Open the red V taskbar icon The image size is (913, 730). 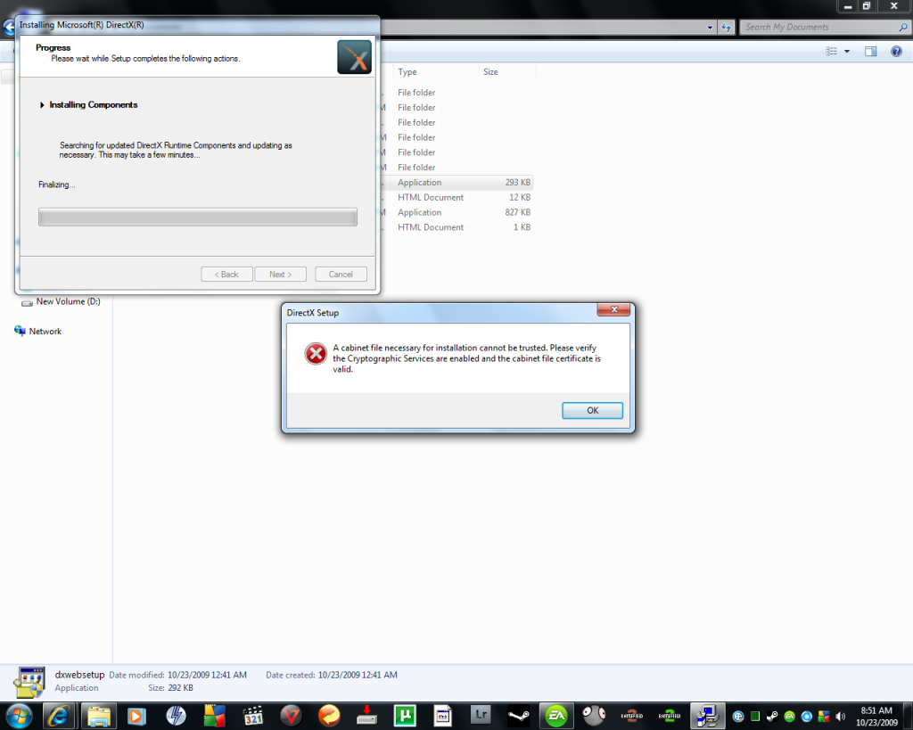coord(292,716)
